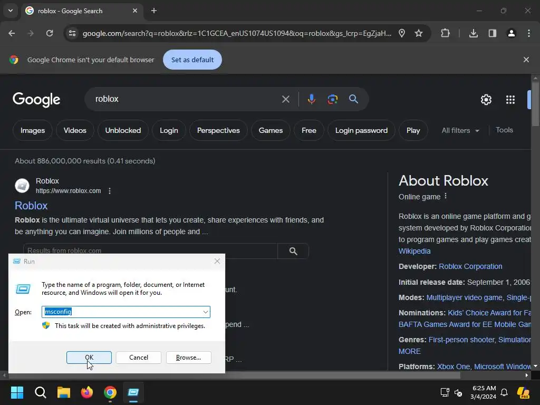This screenshot has height=405, width=540.
Task: Close the Run dialog window
Action: pos(217,261)
